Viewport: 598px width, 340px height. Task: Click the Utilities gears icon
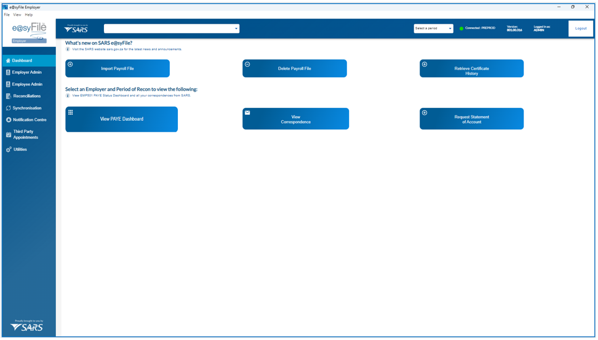pyautogui.click(x=8, y=149)
